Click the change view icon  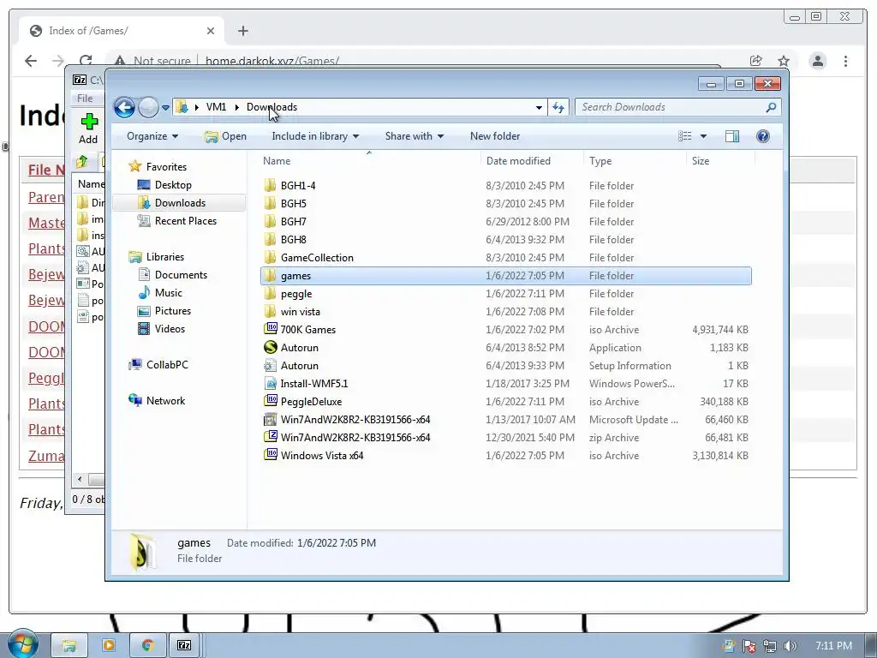(685, 136)
